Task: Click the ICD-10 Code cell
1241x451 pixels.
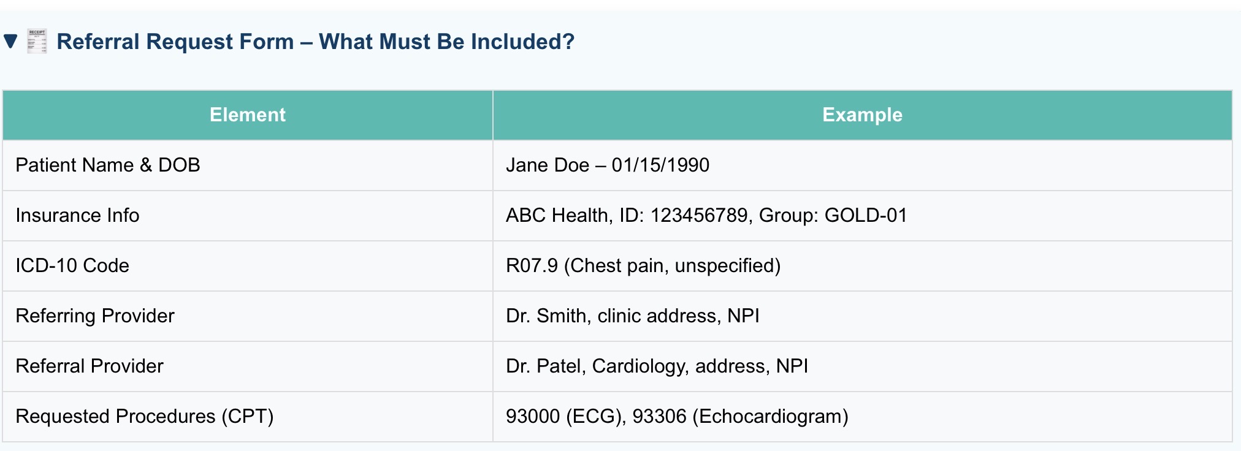Action: point(248,266)
